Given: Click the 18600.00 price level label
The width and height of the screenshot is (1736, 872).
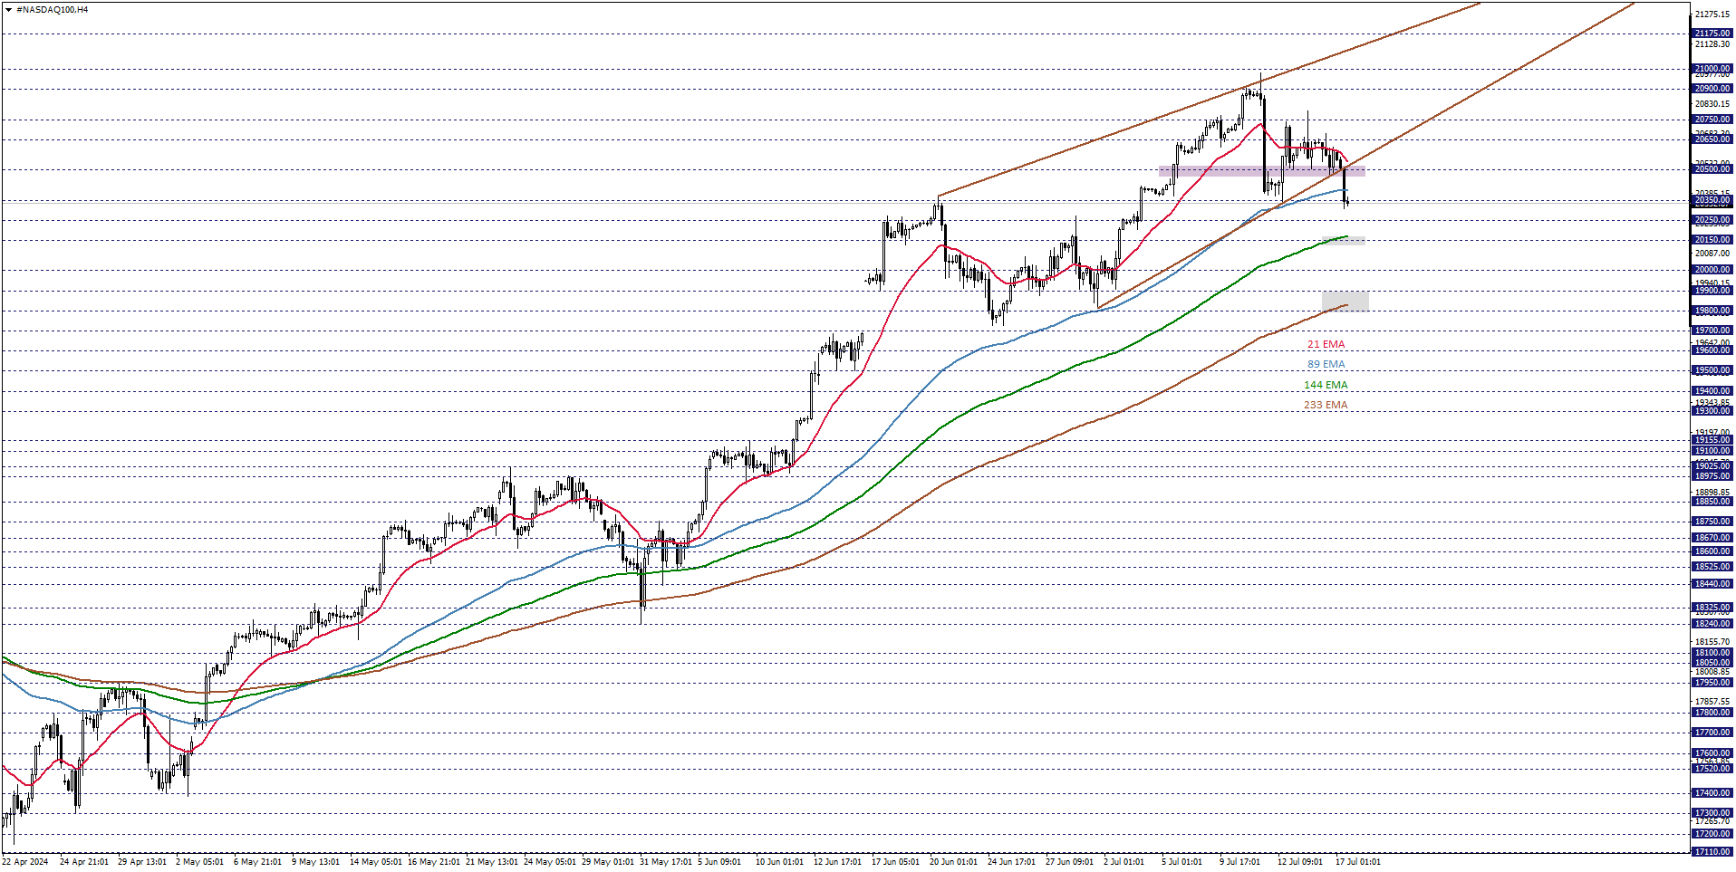Looking at the screenshot, I should pos(1712,551).
